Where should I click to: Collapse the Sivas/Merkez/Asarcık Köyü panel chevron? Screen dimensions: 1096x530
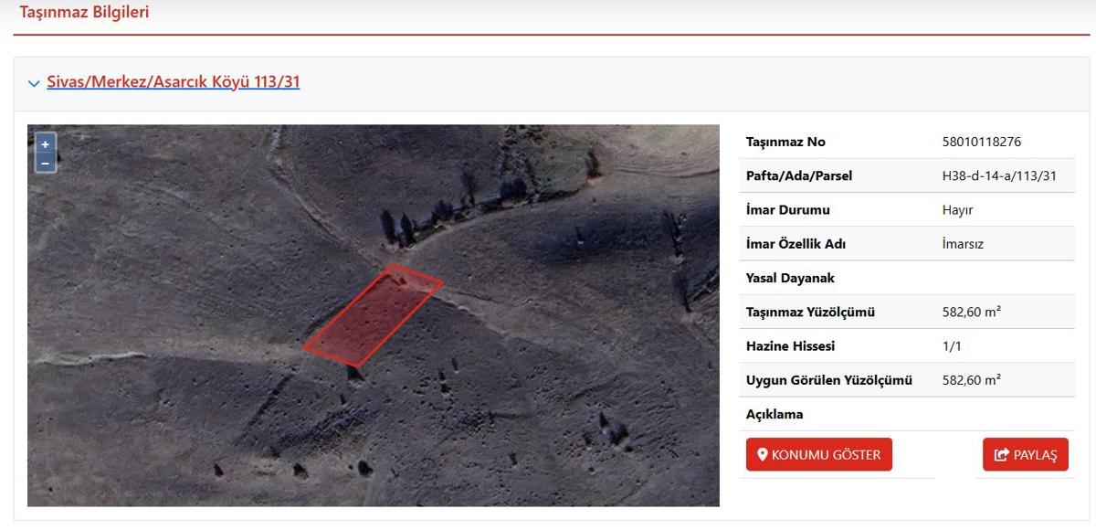pyautogui.click(x=34, y=83)
